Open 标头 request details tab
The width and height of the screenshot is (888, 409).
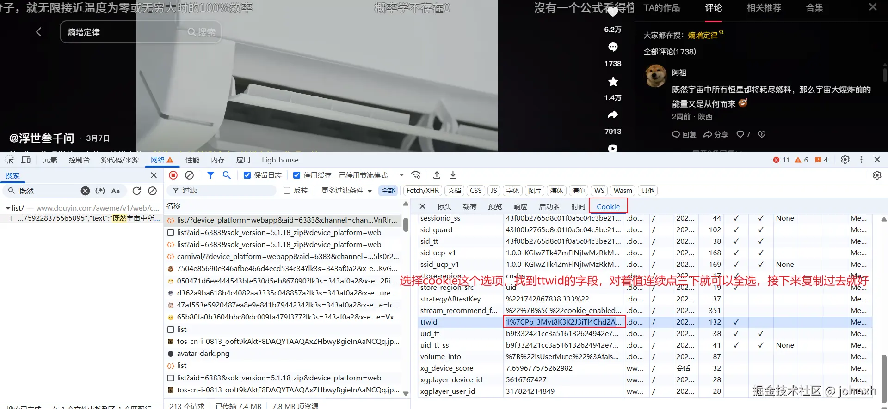444,206
